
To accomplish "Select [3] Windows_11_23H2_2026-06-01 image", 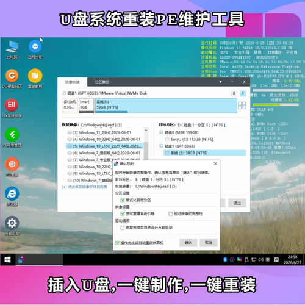I will [x=105, y=132].
